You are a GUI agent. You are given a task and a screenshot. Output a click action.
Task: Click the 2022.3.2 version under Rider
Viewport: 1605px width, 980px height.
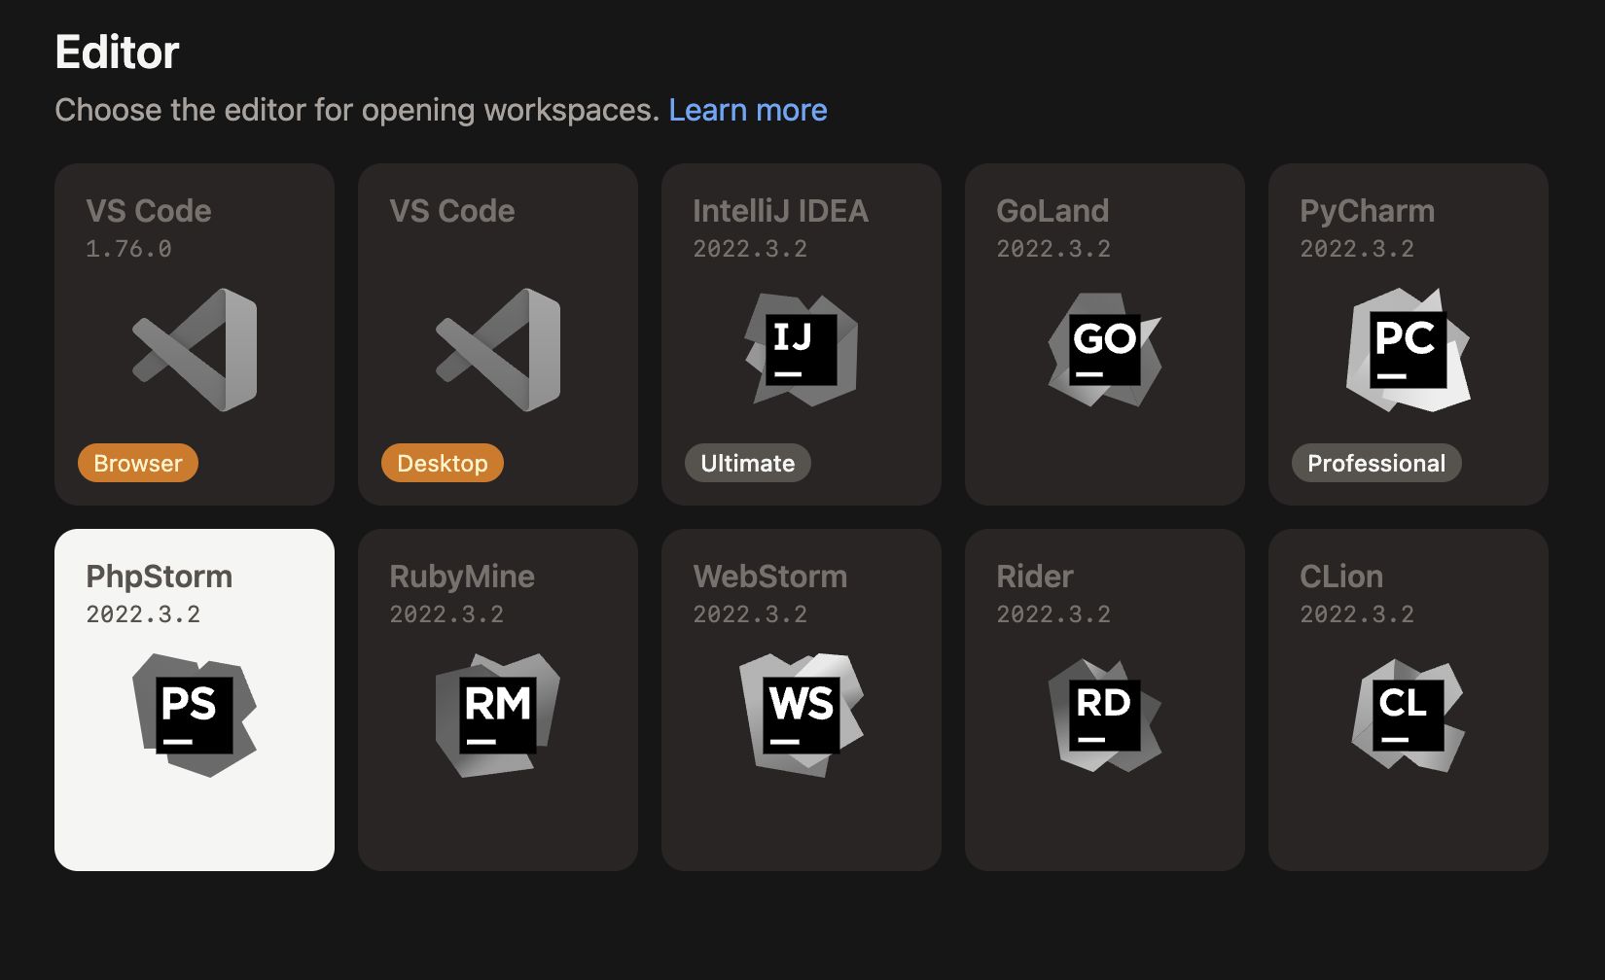pos(1053,614)
